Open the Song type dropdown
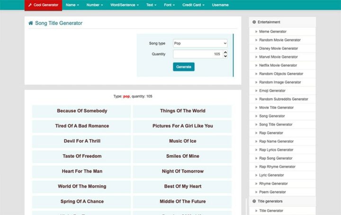 click(200, 44)
